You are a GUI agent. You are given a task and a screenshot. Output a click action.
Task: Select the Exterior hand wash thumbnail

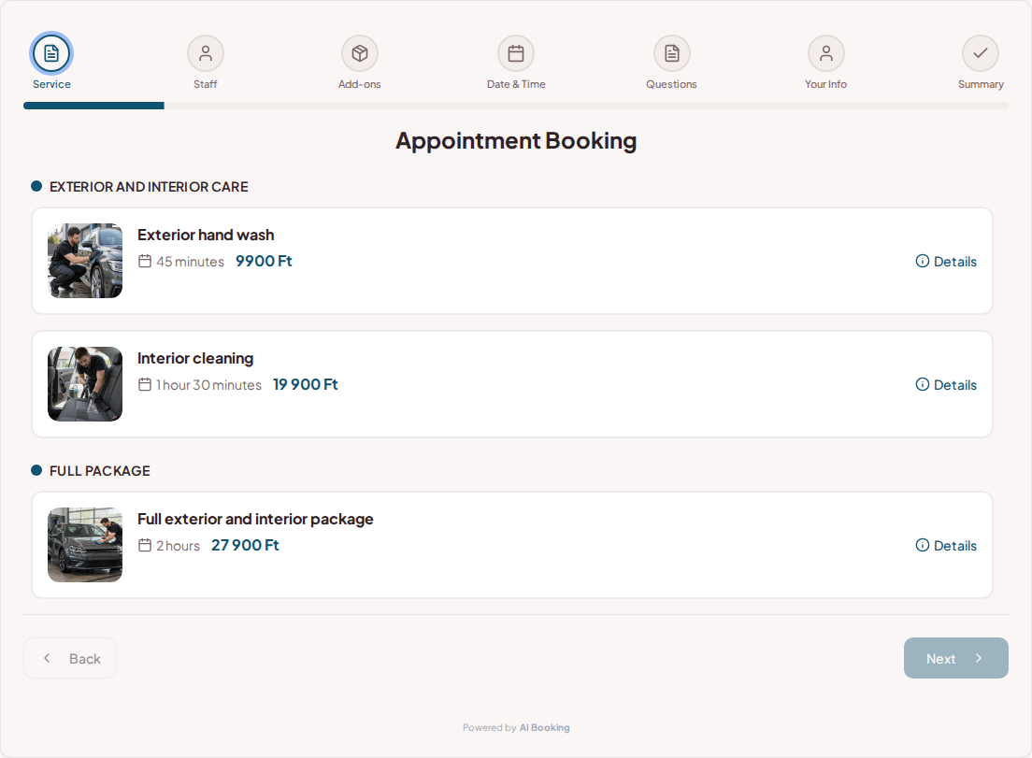coord(85,261)
